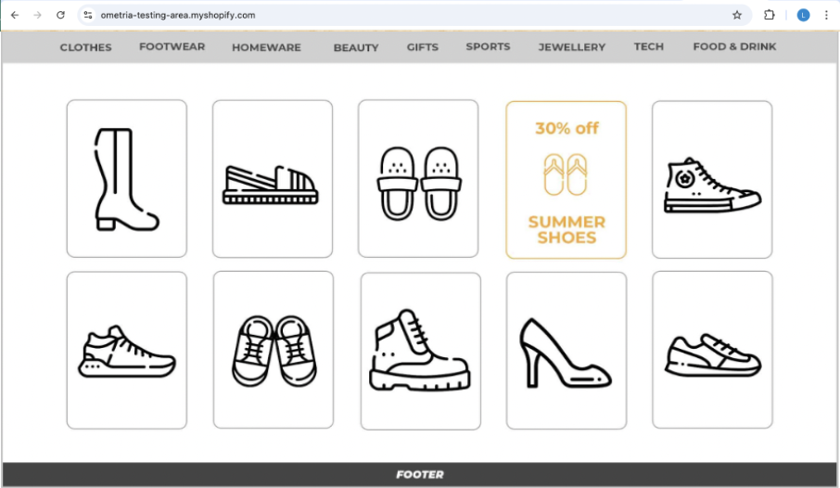
Task: Reload the page
Action: 60,15
